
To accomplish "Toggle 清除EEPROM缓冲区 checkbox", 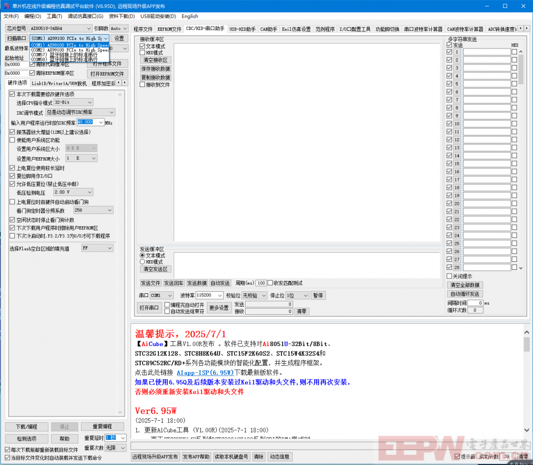I will point(32,73).
